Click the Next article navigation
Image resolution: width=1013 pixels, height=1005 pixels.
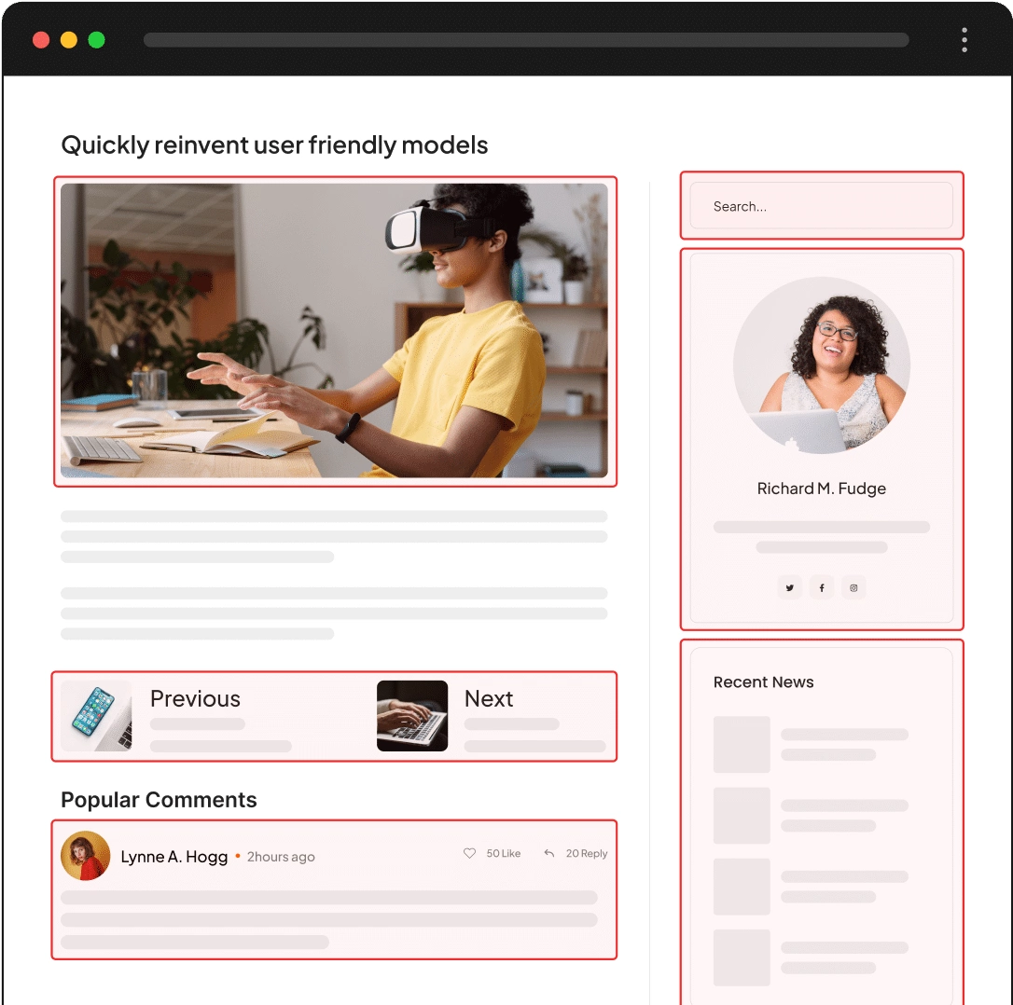click(489, 698)
